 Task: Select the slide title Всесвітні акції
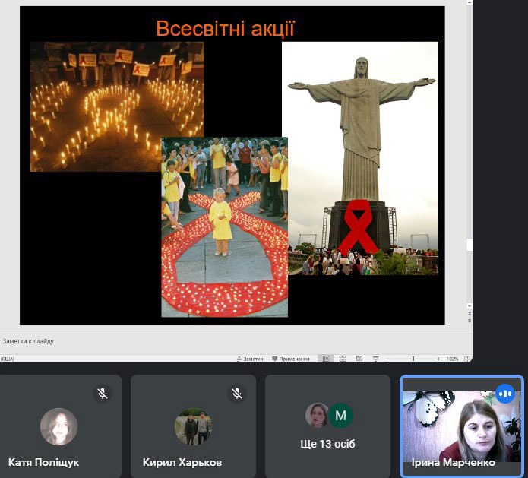point(226,28)
